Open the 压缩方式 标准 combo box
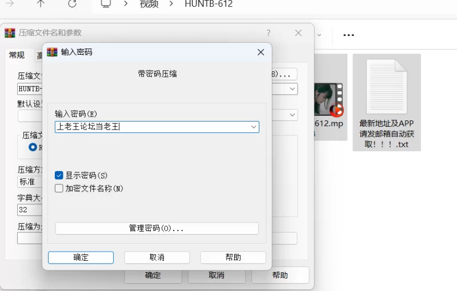 pos(30,181)
